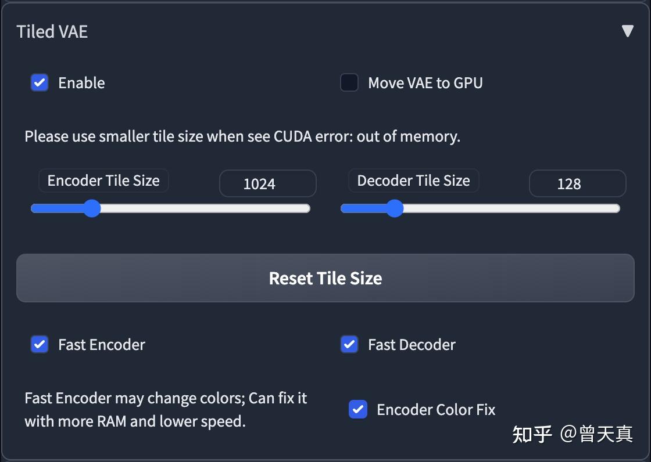This screenshot has width=651, height=462.
Task: Disable the Encoder Color Fix checkbox
Action: coord(358,410)
